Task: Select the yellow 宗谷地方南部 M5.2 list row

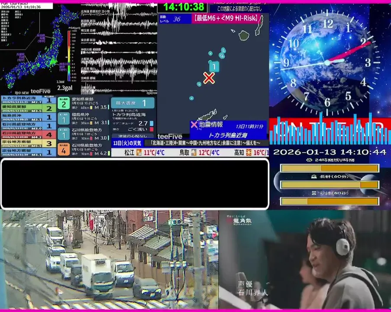Action: [28, 143]
